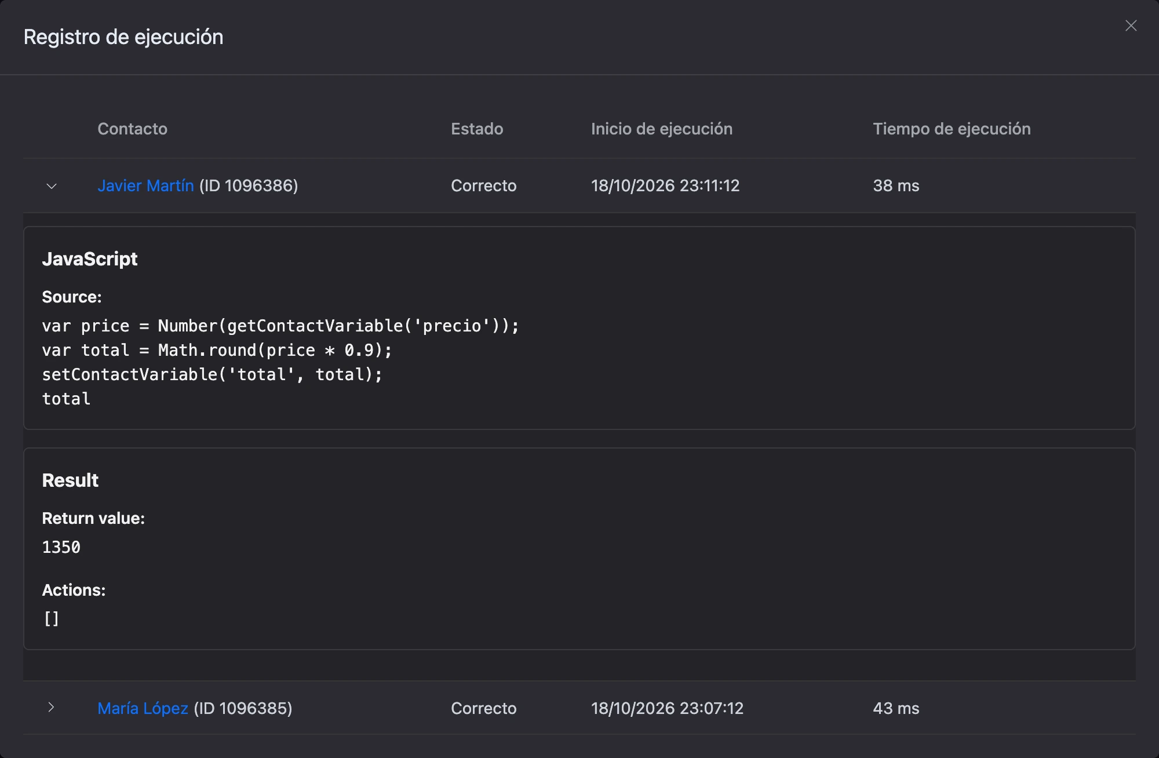Open the Javier Martín contact link
Image resolution: width=1159 pixels, height=758 pixels.
[x=145, y=185]
